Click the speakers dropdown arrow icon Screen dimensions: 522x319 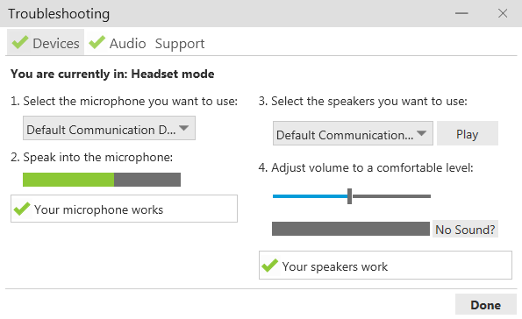pyautogui.click(x=421, y=133)
